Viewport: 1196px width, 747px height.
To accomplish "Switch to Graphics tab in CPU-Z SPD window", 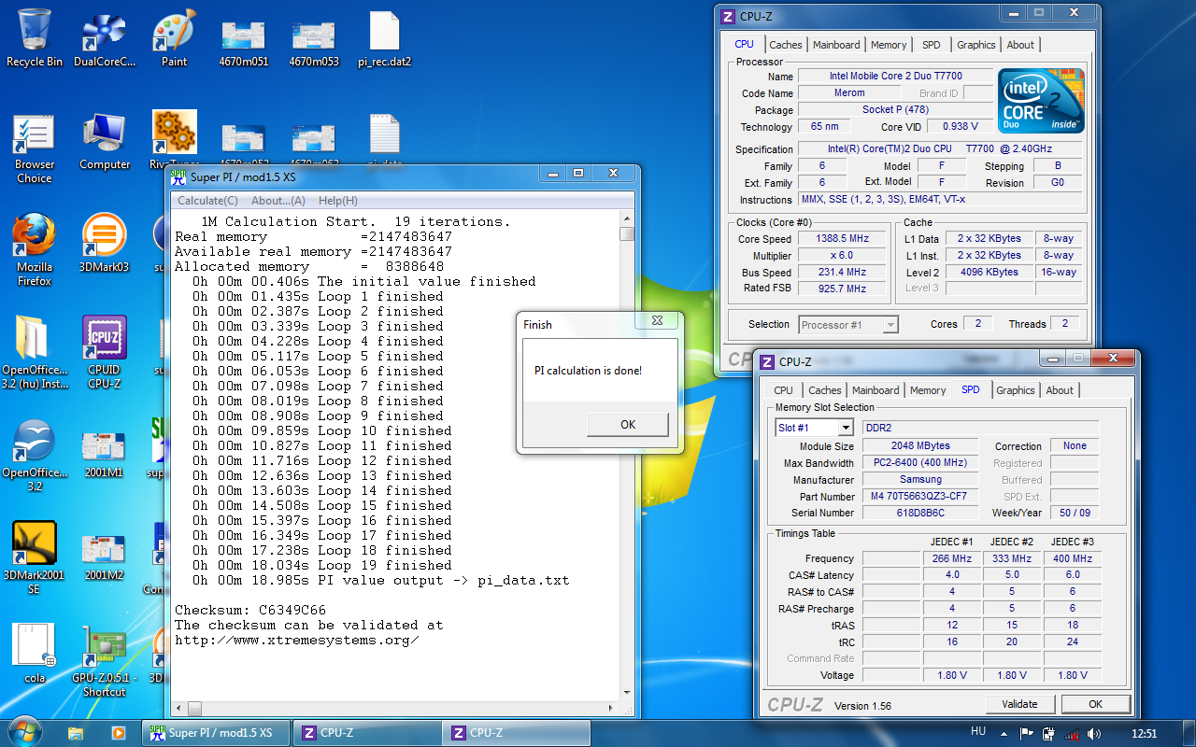I will point(1016,390).
